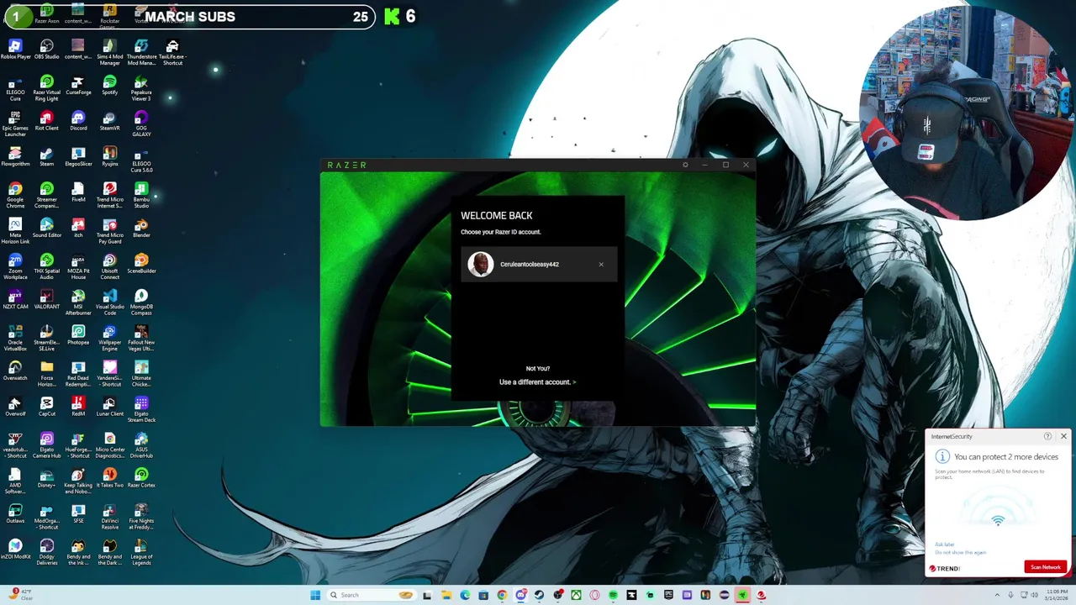The image size is (1076, 605).
Task: Select MongoDB Compass desktop icon
Action: [141, 302]
